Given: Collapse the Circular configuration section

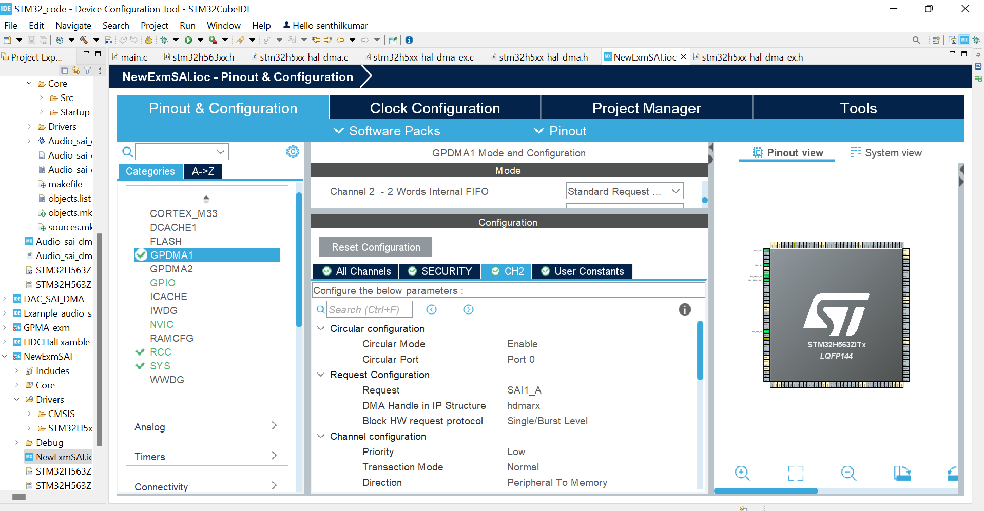Looking at the screenshot, I should tap(321, 328).
